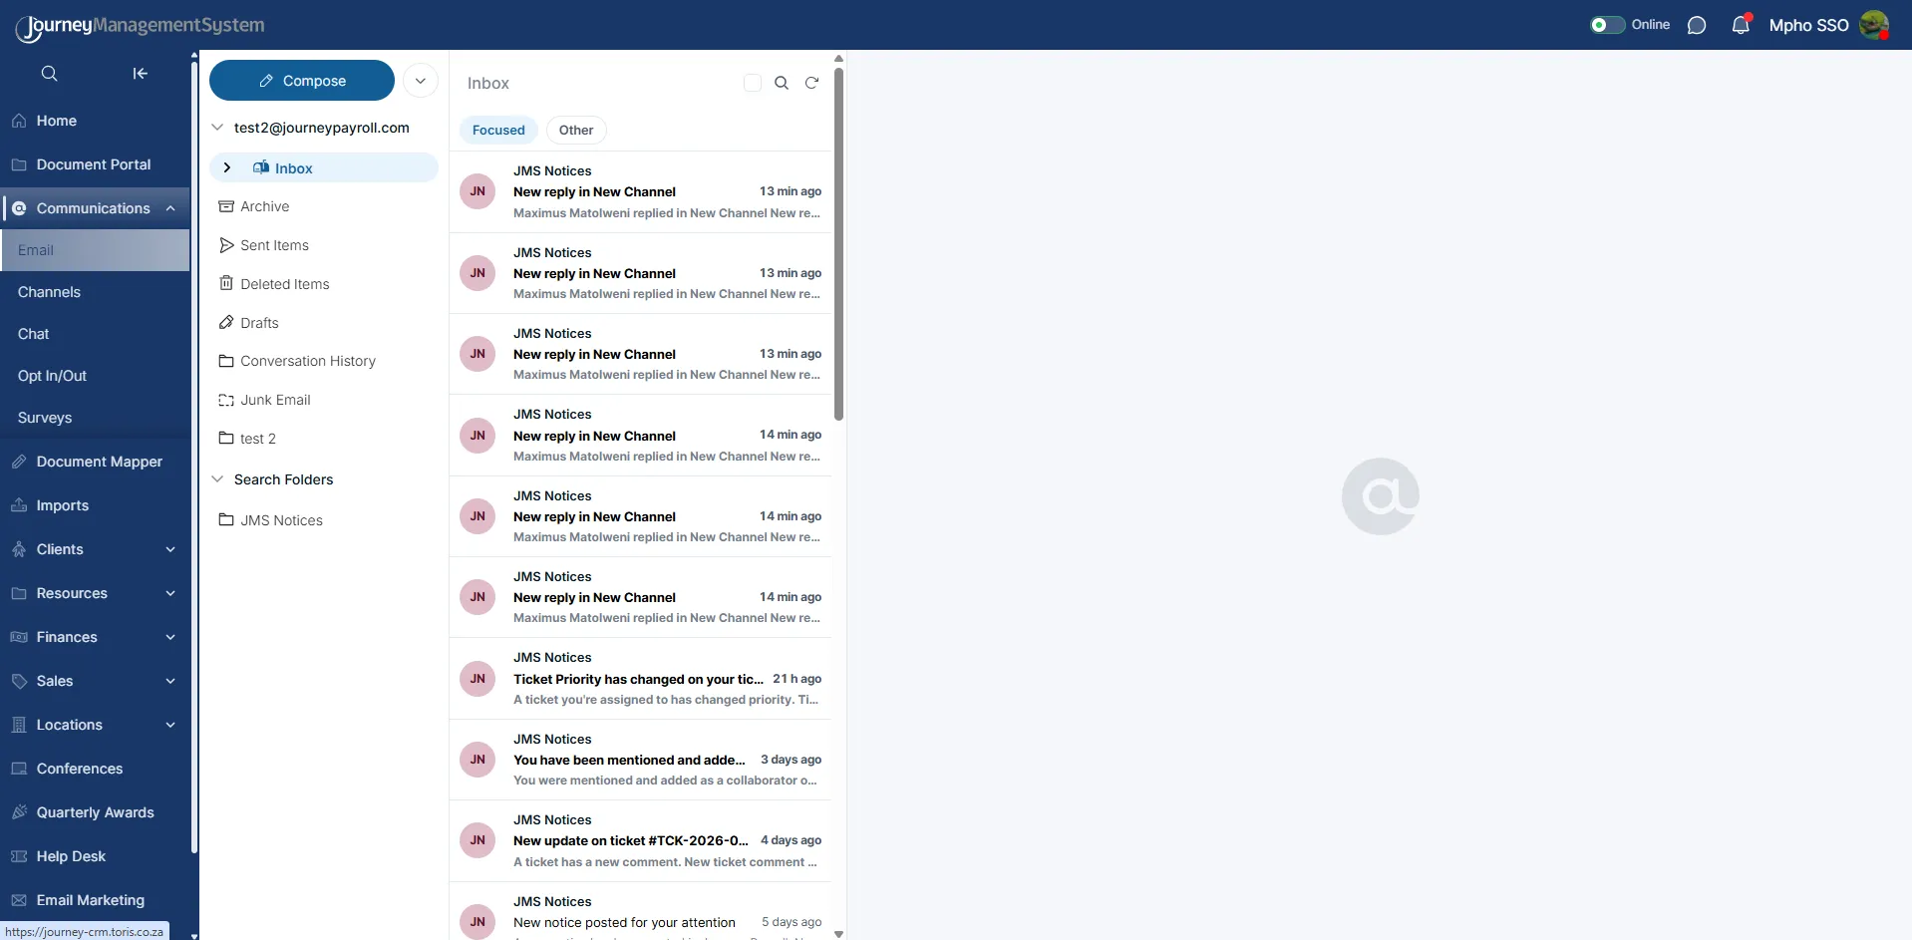The height and width of the screenshot is (940, 1912).
Task: Compose a new email
Action: click(302, 81)
